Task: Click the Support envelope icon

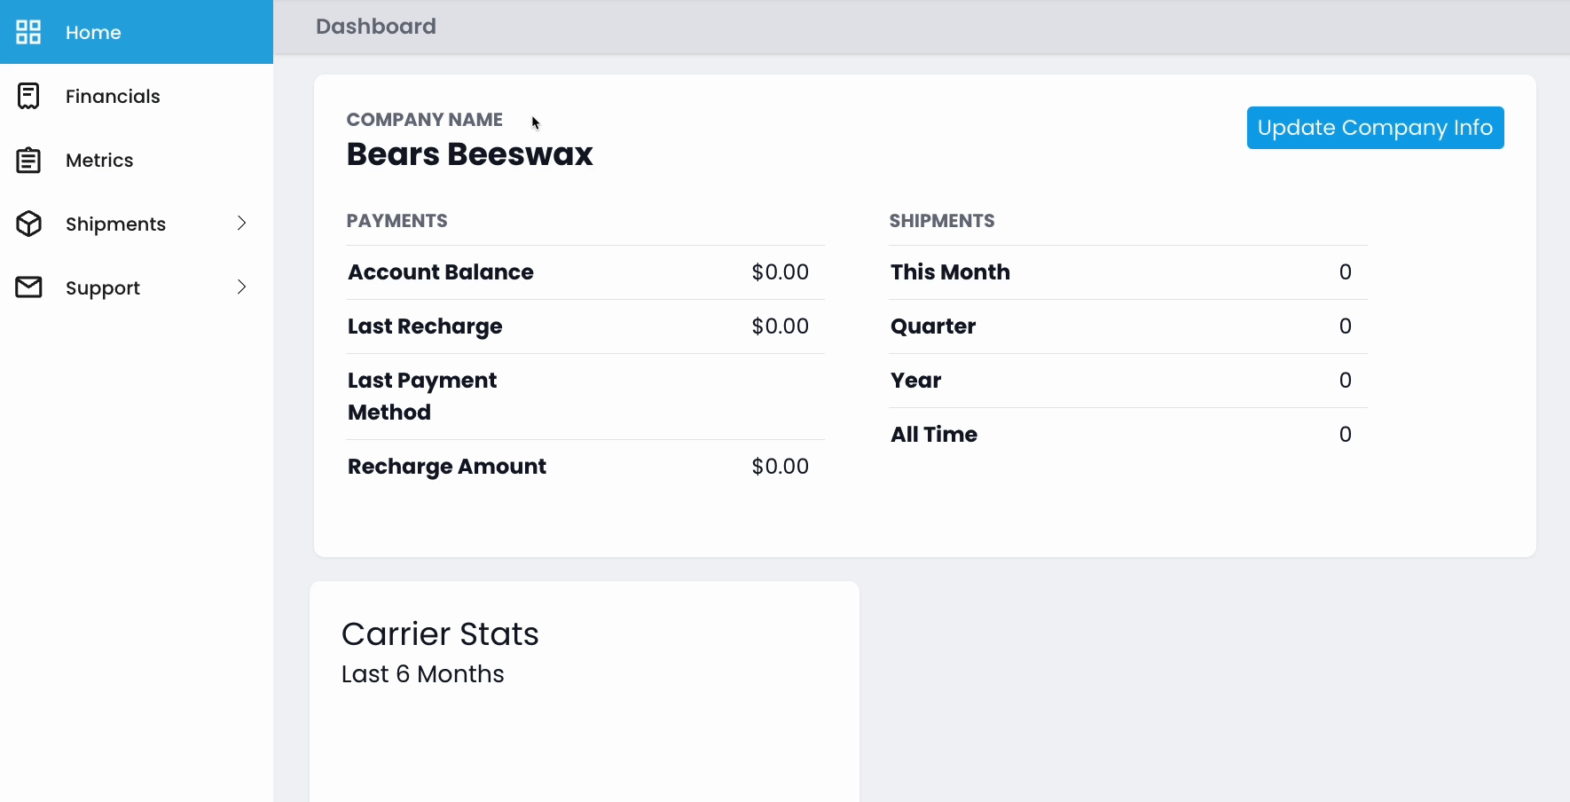Action: click(x=28, y=287)
